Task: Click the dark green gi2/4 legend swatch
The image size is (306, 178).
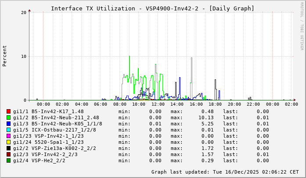Action: click(8, 160)
